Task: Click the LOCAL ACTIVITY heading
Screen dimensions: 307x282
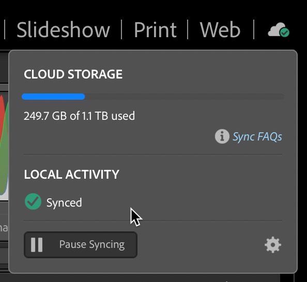Action: (71, 174)
